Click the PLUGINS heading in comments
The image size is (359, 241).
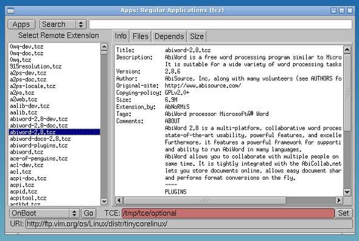pos(176,192)
